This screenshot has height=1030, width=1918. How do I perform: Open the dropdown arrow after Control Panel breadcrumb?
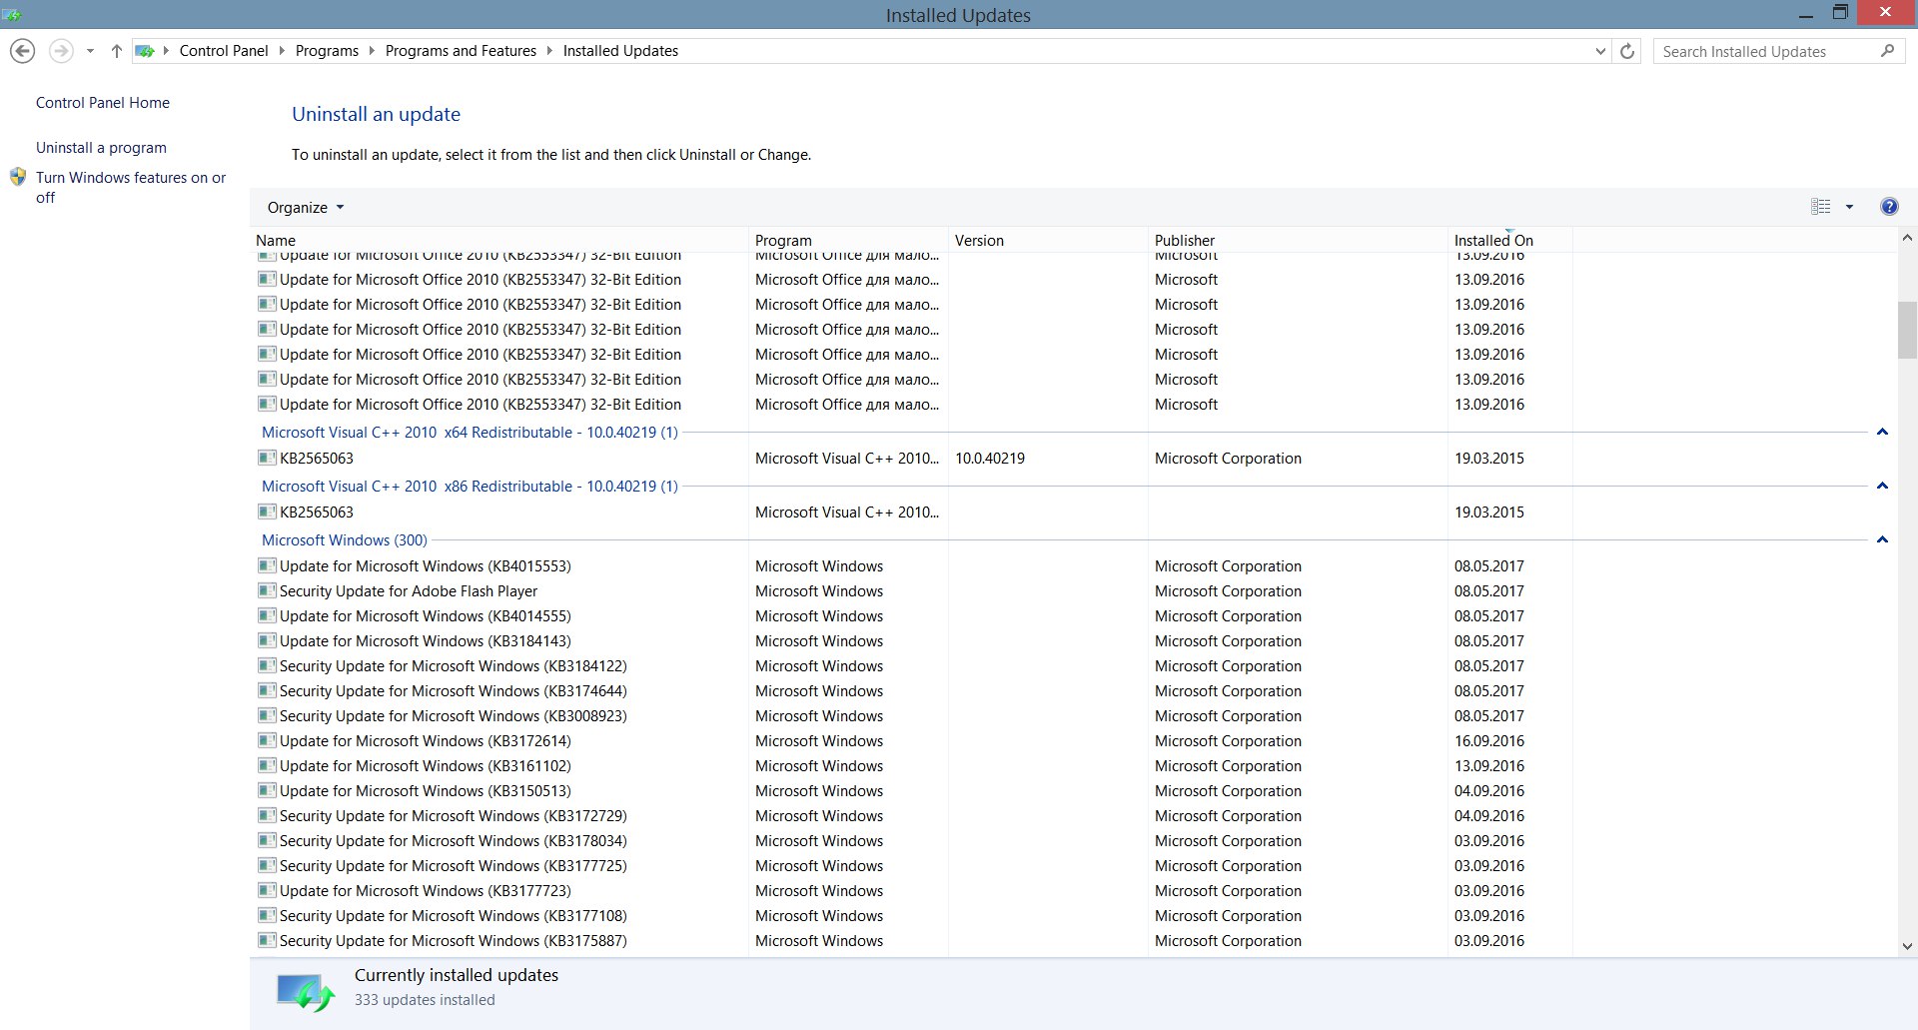(282, 51)
